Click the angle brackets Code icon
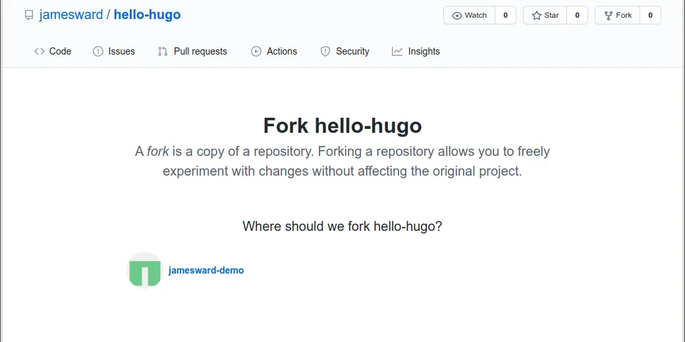 tap(40, 51)
